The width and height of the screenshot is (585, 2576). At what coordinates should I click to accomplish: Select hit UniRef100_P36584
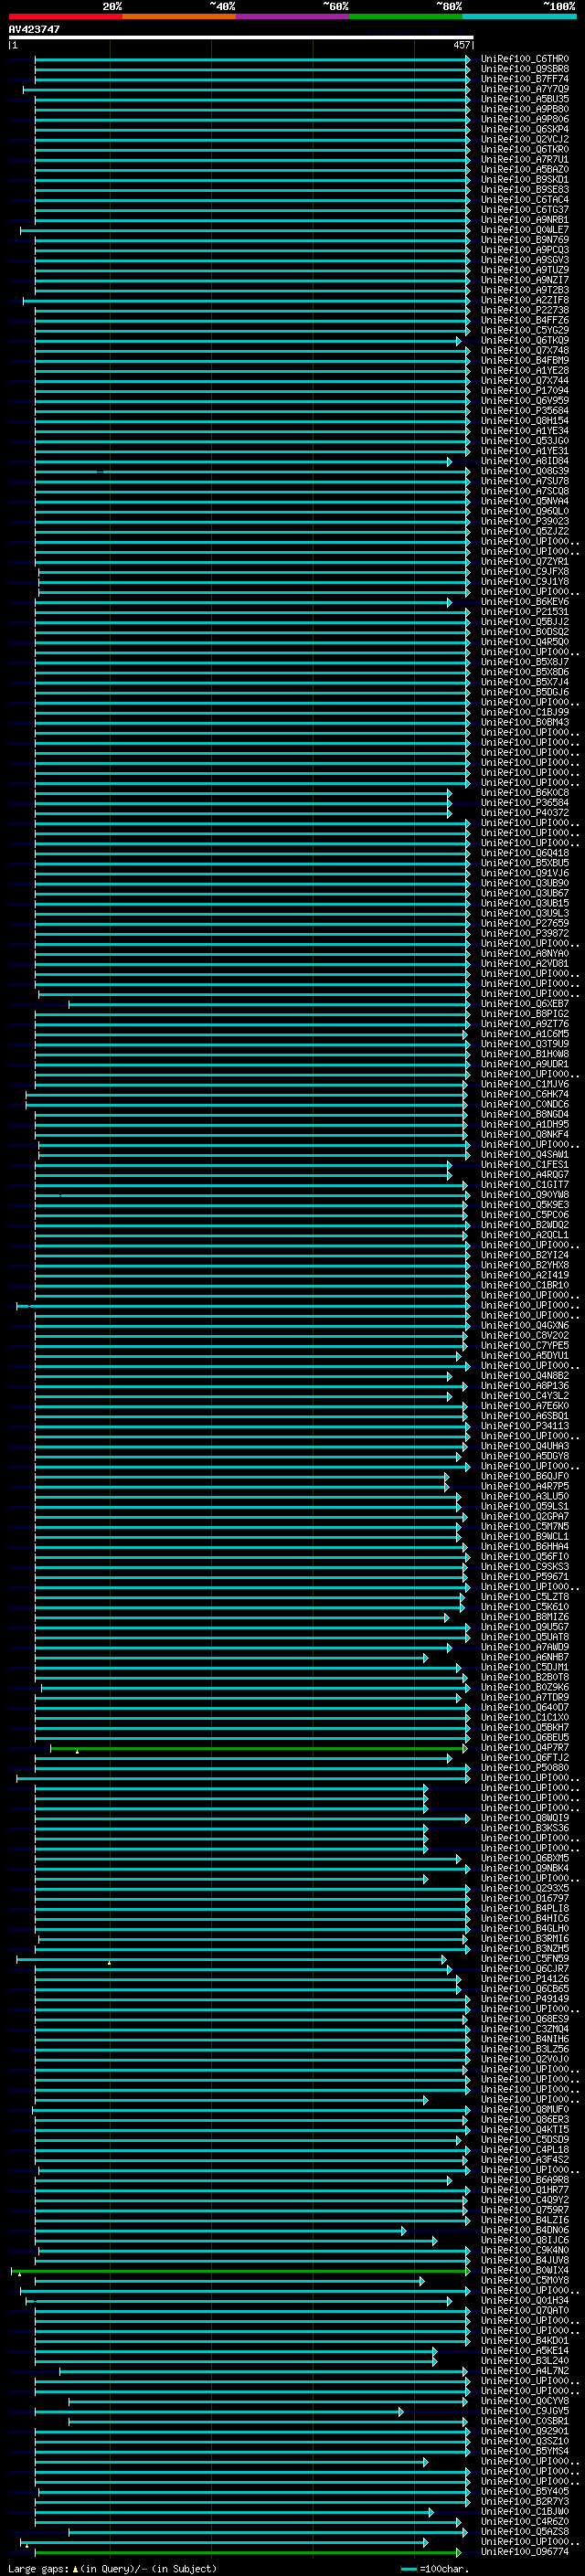point(524,803)
